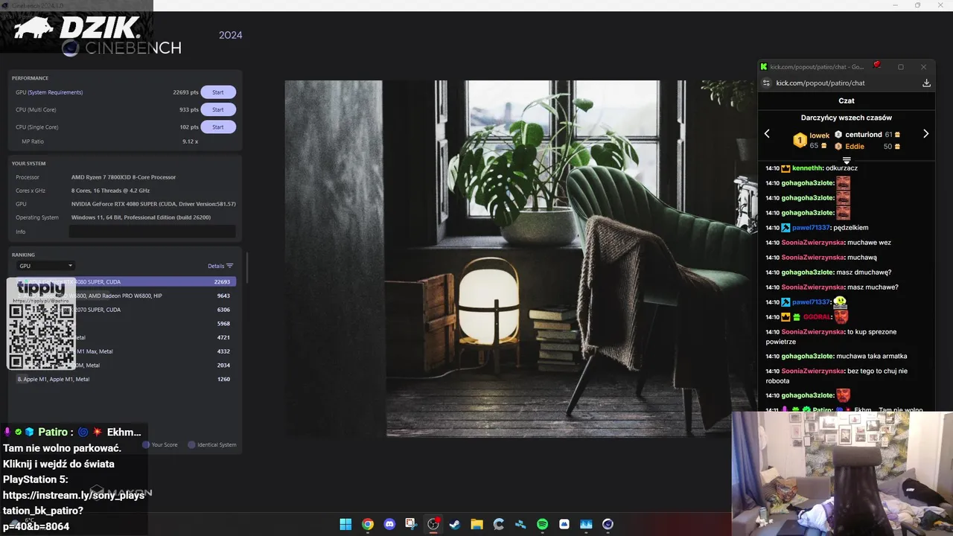Open Snipping Tool from the taskbar

411,524
